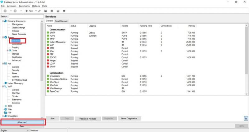
Task: Collapse the Domains & Accounts tree node
Action: pos(3,21)
